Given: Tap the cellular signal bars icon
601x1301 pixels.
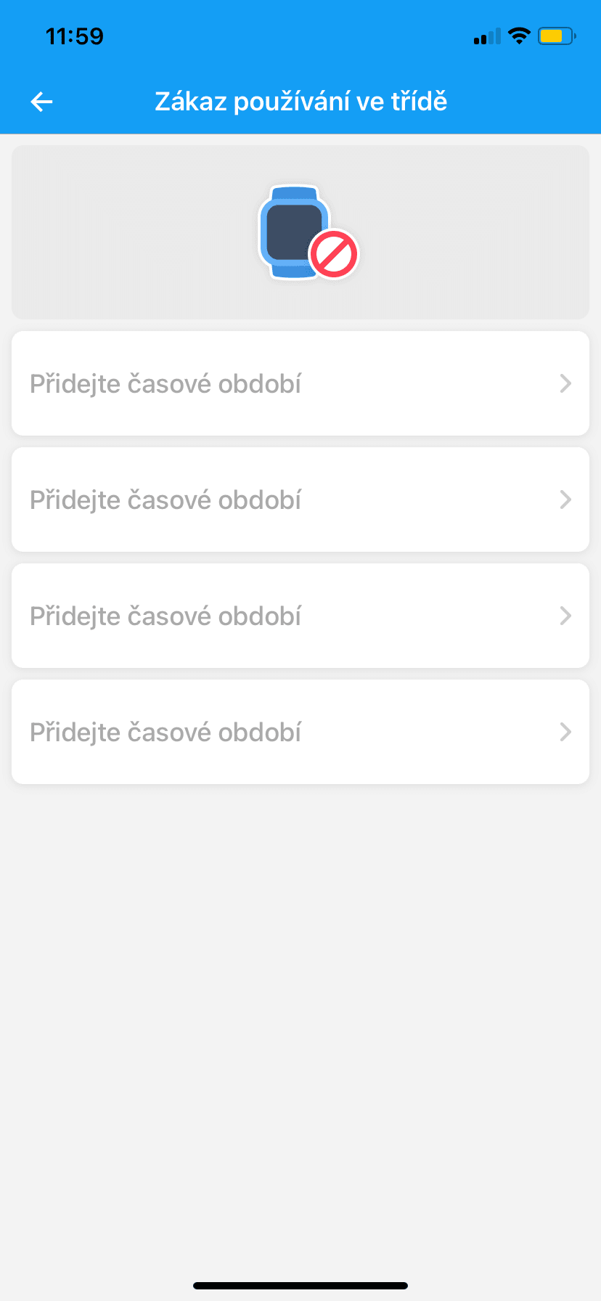Looking at the screenshot, I should (x=486, y=36).
